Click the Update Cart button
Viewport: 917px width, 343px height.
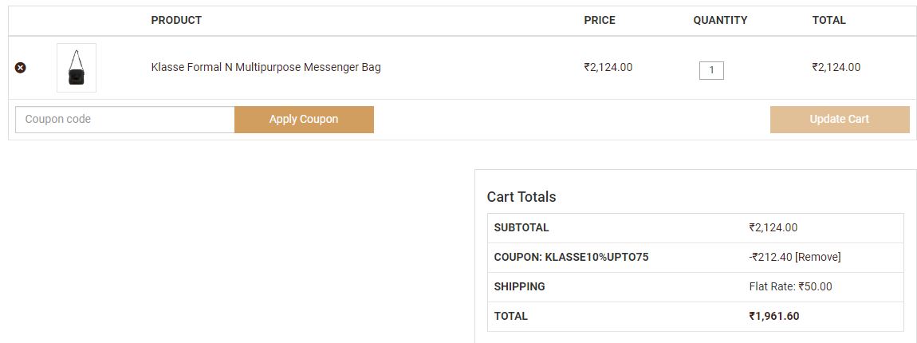coord(839,120)
